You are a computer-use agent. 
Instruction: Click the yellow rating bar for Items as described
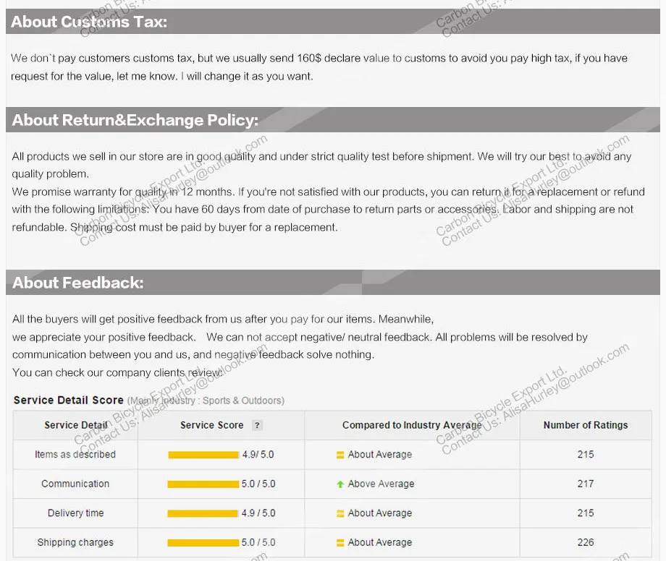(x=203, y=455)
